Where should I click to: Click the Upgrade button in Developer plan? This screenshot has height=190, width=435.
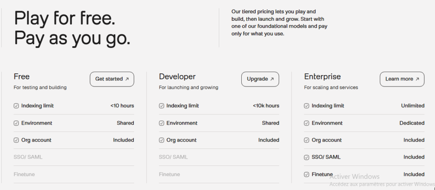tap(260, 79)
